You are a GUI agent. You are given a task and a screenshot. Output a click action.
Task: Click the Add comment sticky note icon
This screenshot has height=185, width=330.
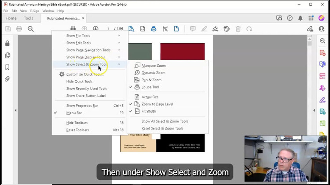click(x=193, y=29)
